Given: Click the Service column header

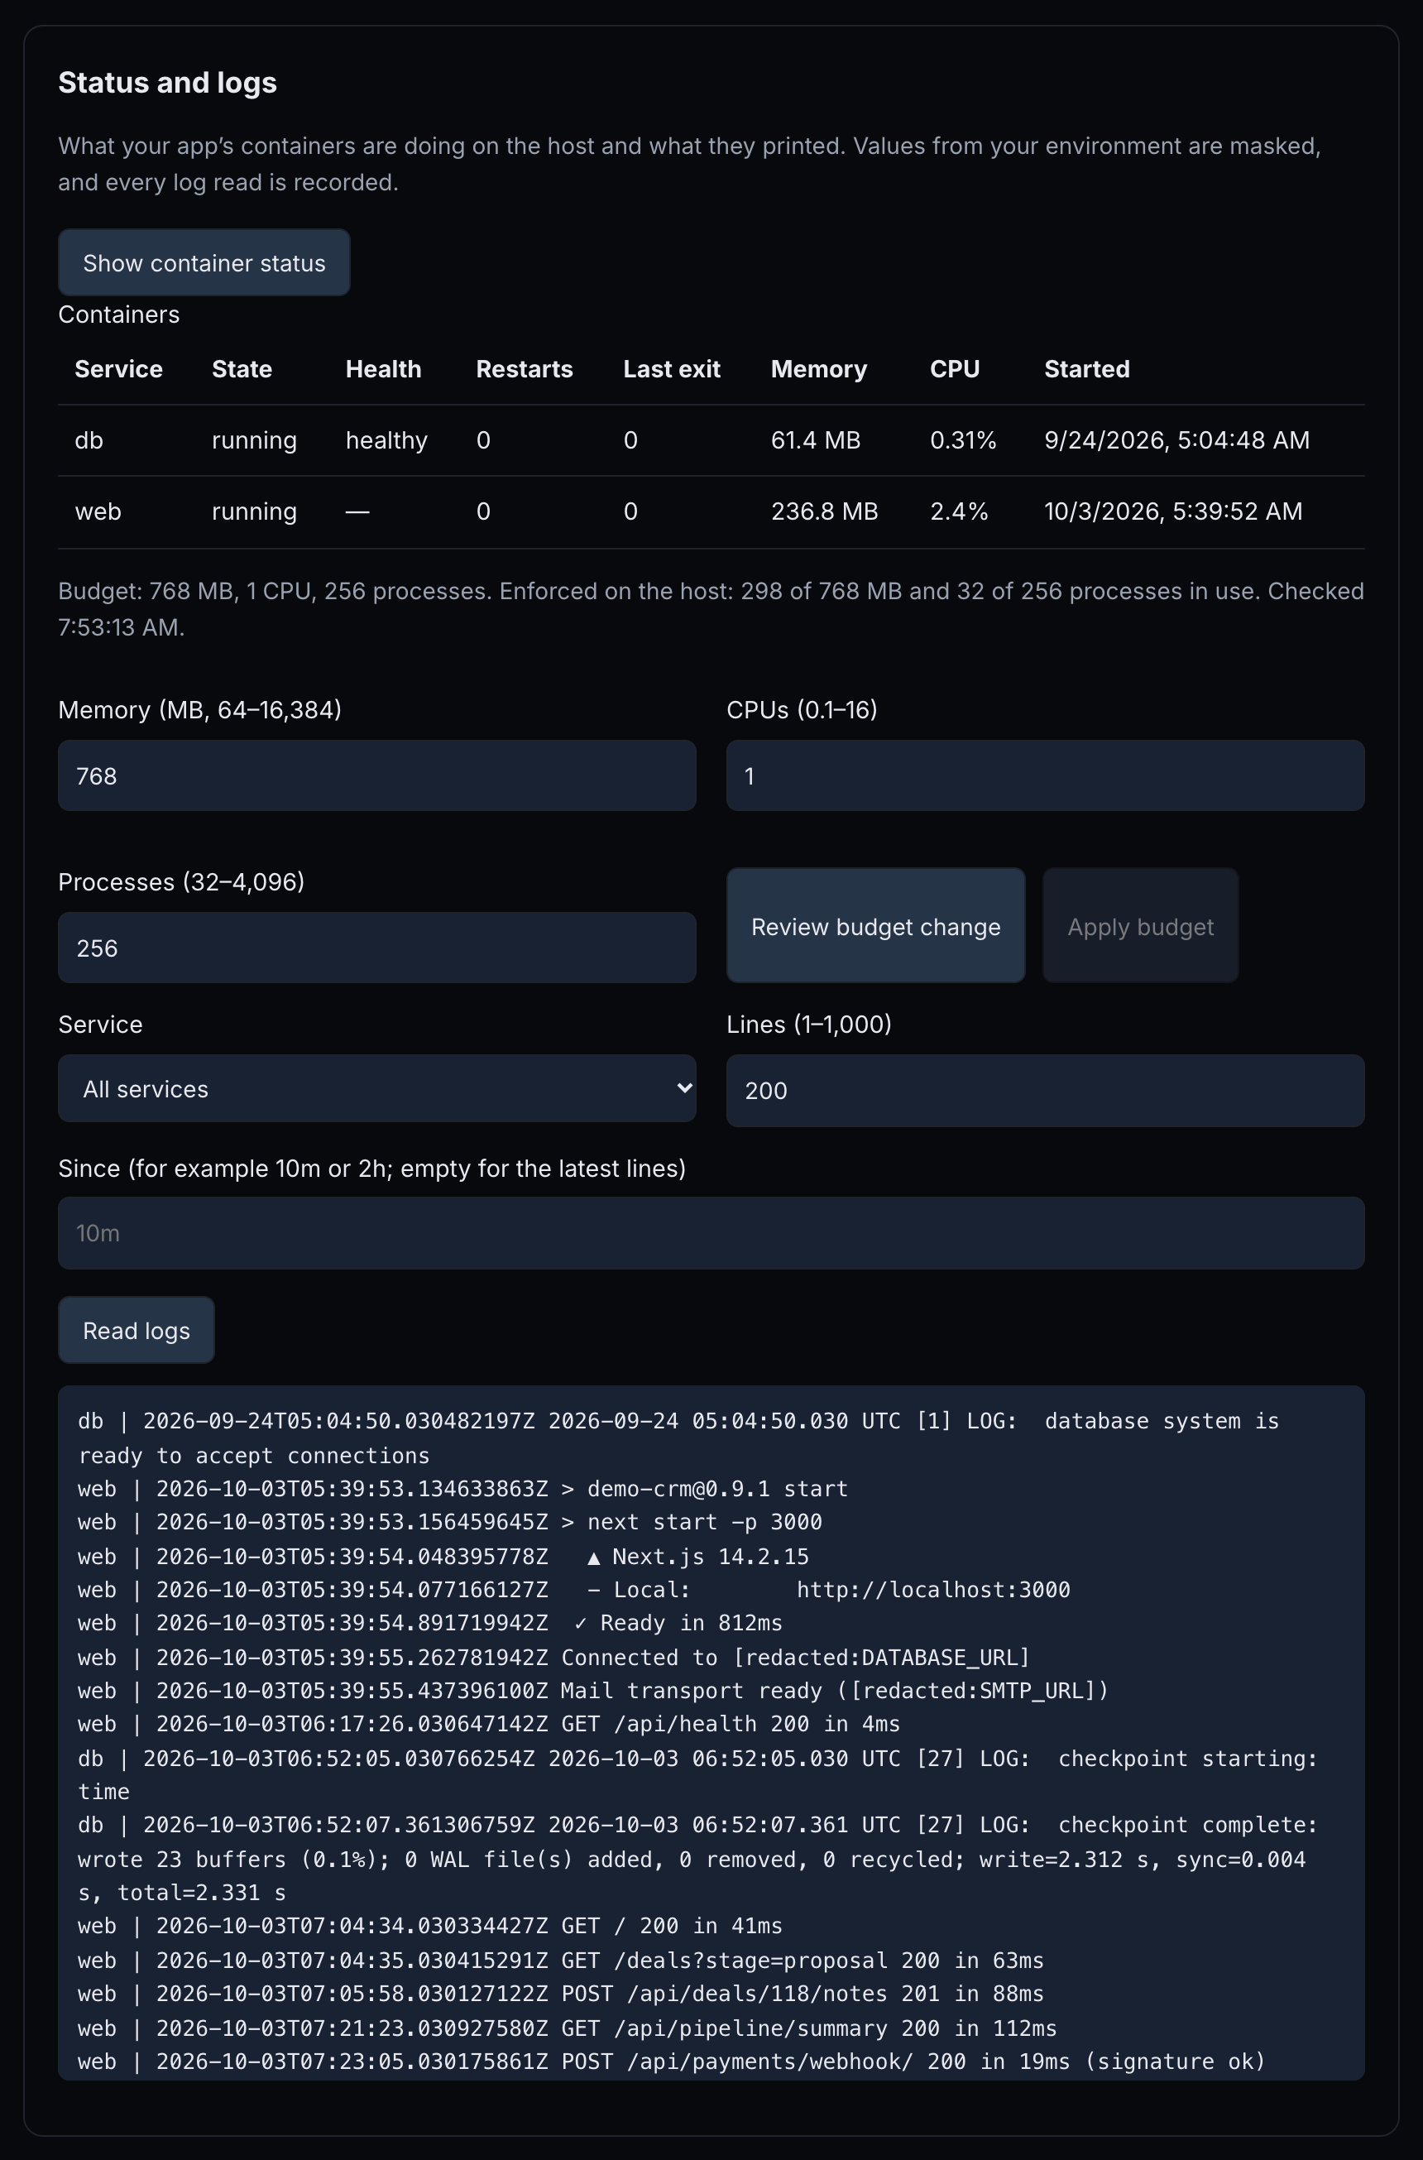Looking at the screenshot, I should pos(119,369).
